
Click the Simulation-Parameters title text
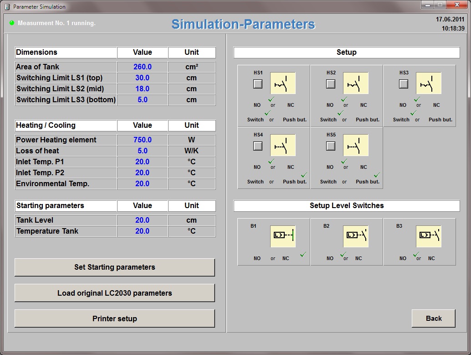click(x=243, y=24)
